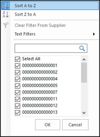This screenshot has width=100, height=137.
Task: Click the clear filter funnel icon
Action: (6, 25)
